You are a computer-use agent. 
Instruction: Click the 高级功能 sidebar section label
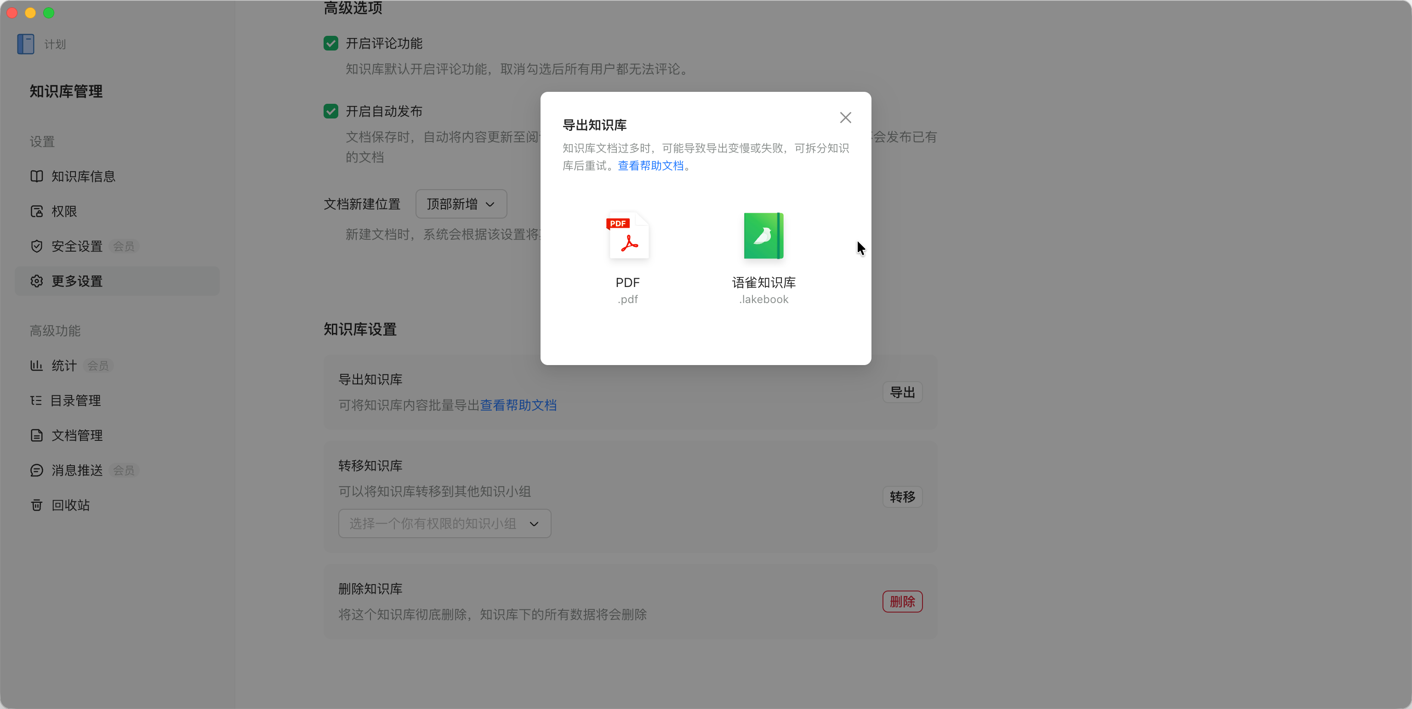pyautogui.click(x=55, y=331)
